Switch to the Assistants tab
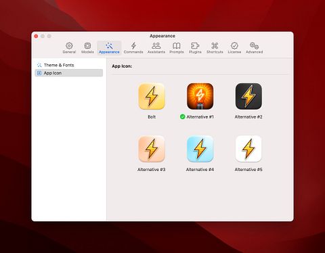 tap(156, 48)
